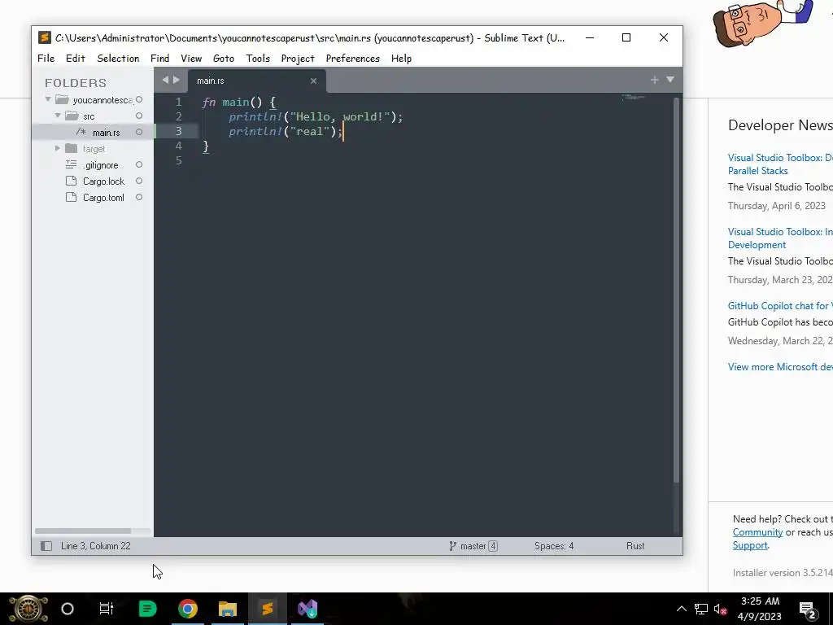Open the Find menu
The image size is (833, 625).
pyautogui.click(x=159, y=59)
